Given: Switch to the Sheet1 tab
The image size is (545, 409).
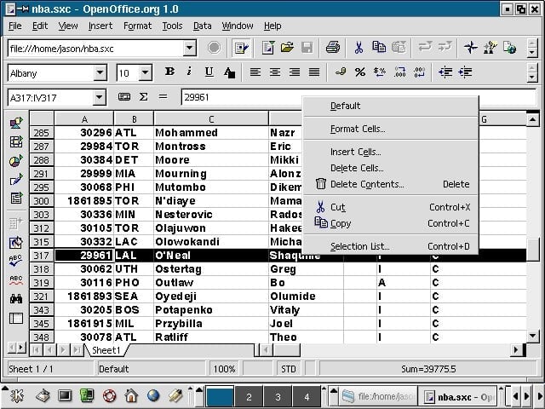Looking at the screenshot, I should [106, 350].
